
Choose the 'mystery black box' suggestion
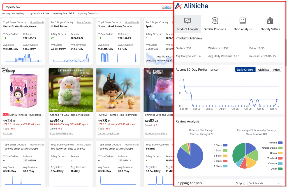[39, 13]
